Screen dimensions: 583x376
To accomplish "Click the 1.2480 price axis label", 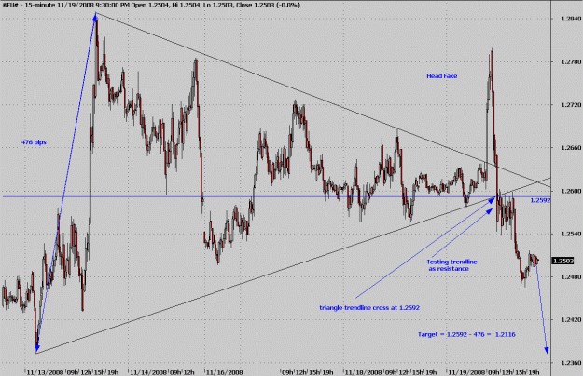I will click(x=571, y=277).
